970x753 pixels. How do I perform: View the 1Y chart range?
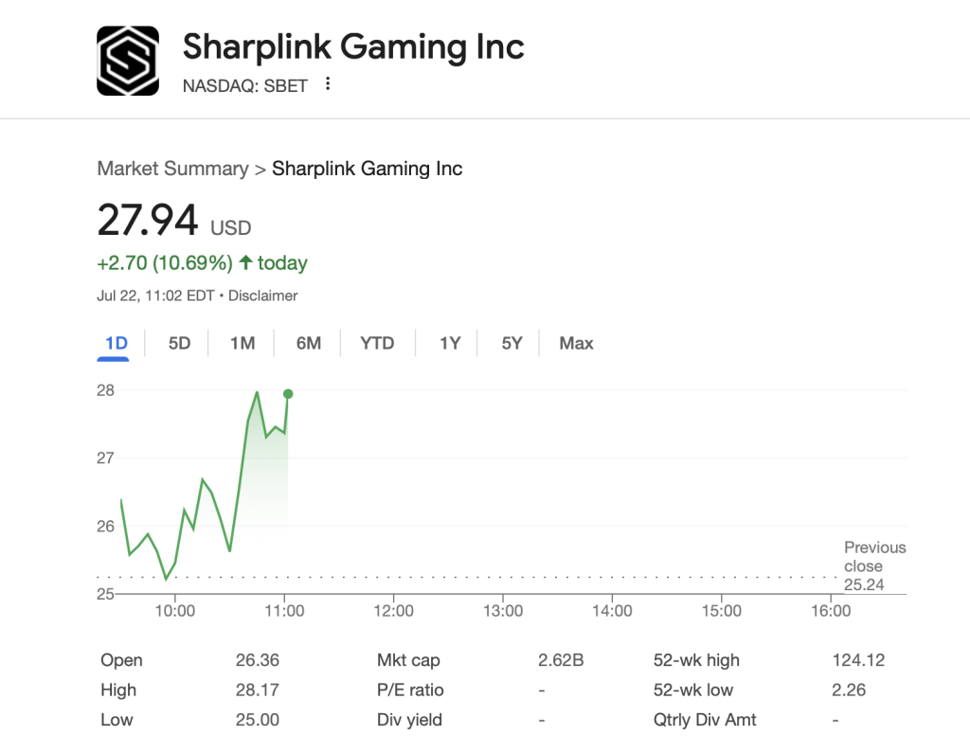point(449,343)
